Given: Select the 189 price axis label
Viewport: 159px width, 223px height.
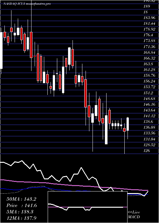Looking at the screenshot, I should [147, 6].
